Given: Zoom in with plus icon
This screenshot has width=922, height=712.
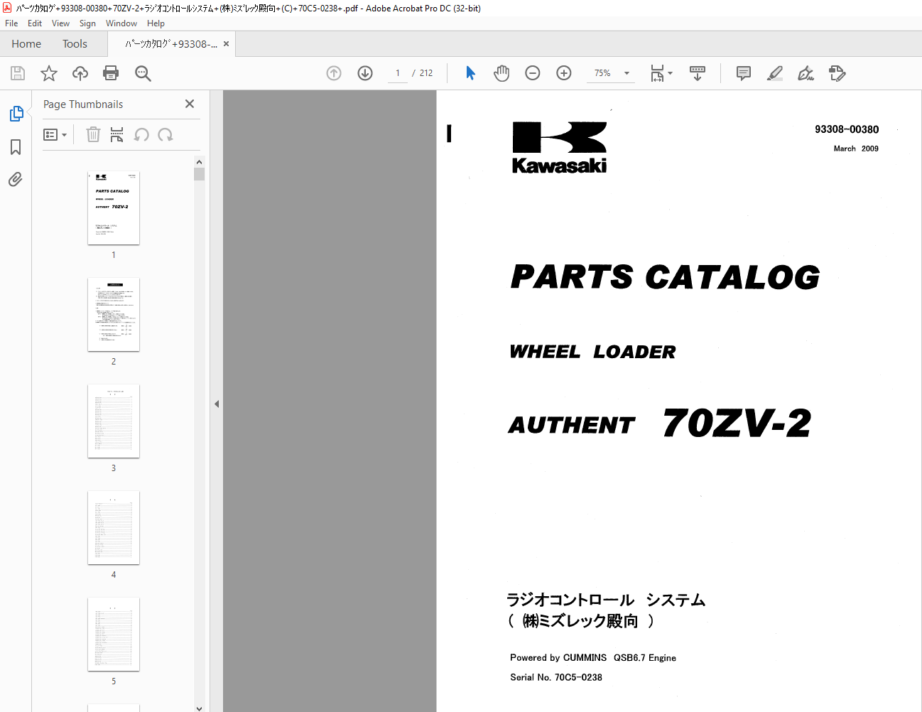Looking at the screenshot, I should 564,73.
